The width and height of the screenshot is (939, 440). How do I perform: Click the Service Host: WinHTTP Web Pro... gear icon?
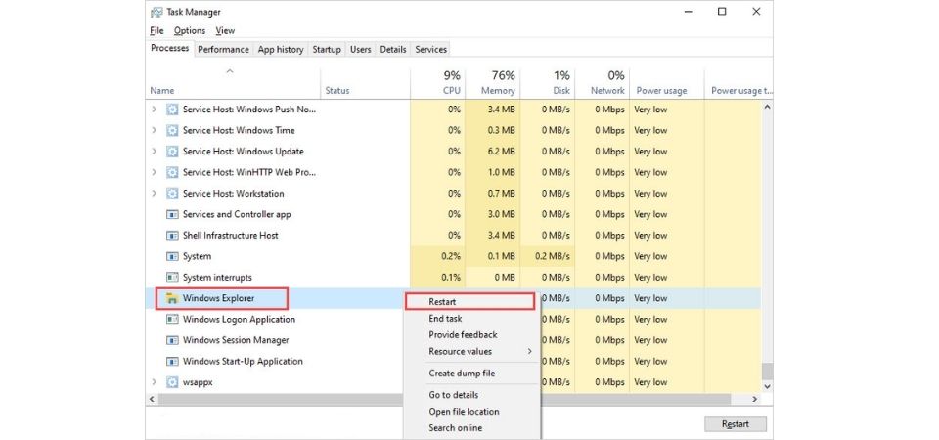(x=172, y=172)
